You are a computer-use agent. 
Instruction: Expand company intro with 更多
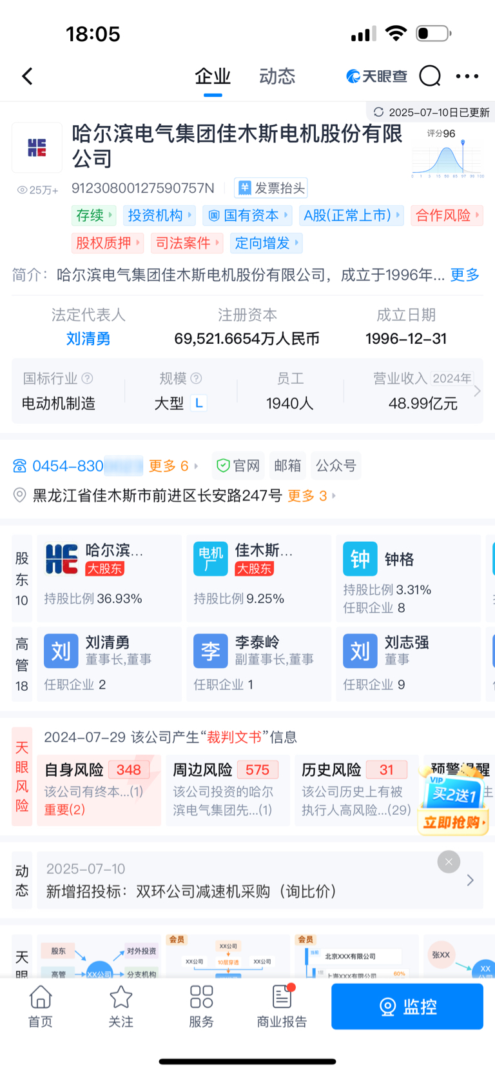tap(465, 275)
